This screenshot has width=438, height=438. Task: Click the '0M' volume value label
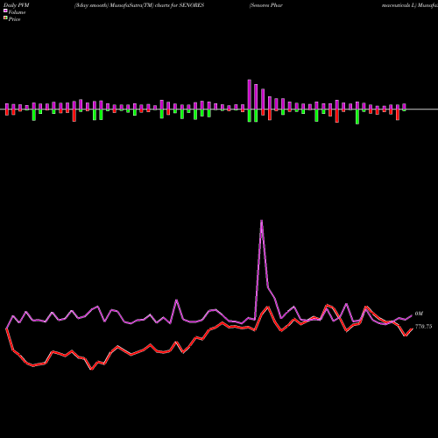419,314
